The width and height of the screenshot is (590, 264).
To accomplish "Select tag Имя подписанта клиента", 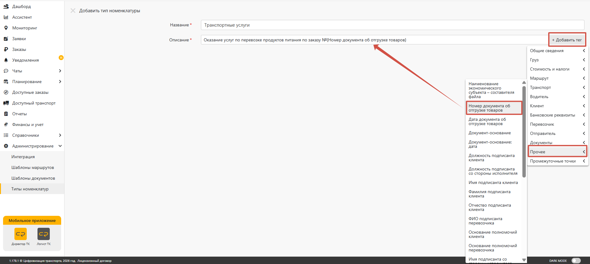I will [x=494, y=182].
